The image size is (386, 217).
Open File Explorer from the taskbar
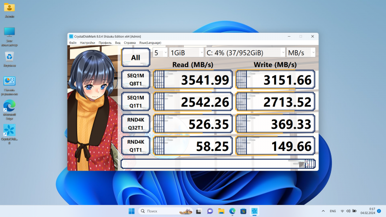point(221,211)
